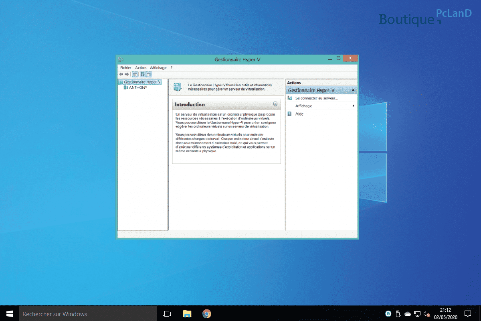481x321 pixels.
Task: Click the Aide help icon in Actions
Action: click(x=290, y=114)
